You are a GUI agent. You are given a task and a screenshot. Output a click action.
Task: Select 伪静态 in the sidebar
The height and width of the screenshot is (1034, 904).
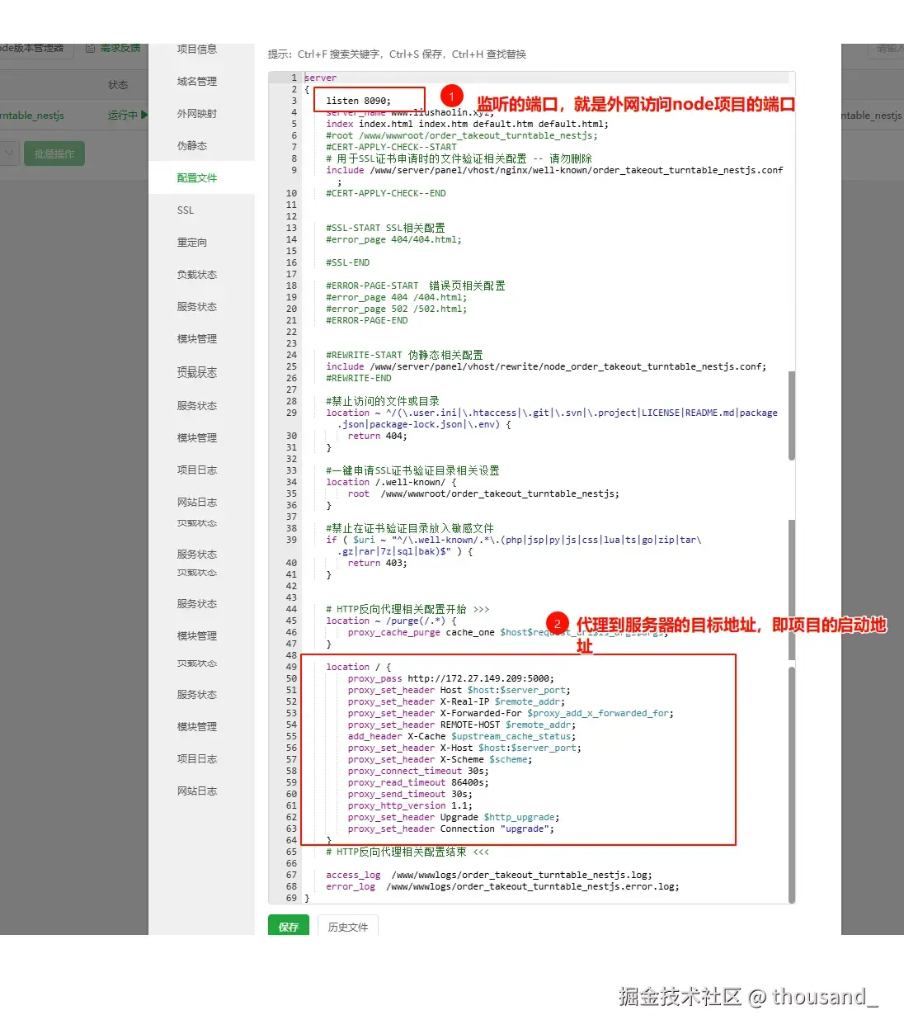click(x=193, y=145)
